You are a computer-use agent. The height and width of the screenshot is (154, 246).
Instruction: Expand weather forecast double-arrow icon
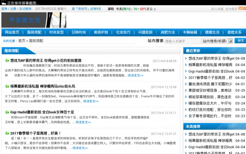pos(155,9)
